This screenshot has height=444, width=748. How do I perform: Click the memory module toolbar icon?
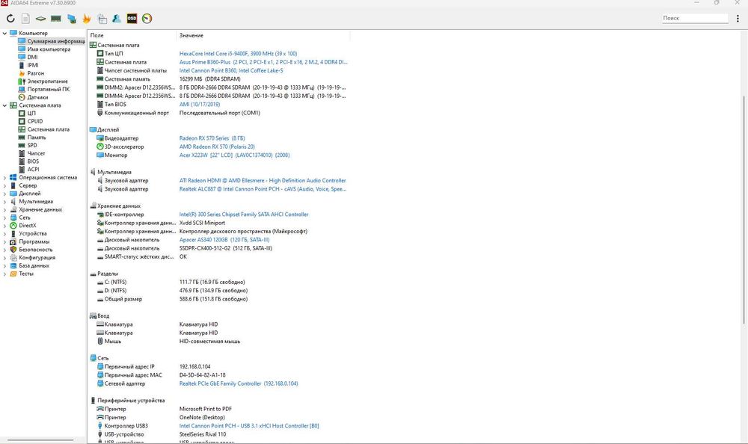click(x=56, y=19)
